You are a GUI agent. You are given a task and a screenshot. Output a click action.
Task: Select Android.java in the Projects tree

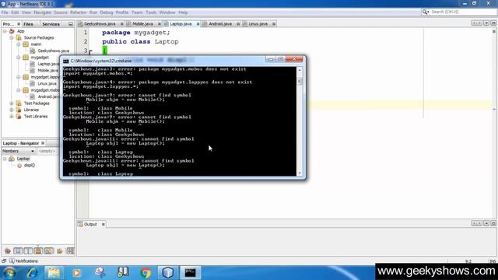click(x=48, y=96)
